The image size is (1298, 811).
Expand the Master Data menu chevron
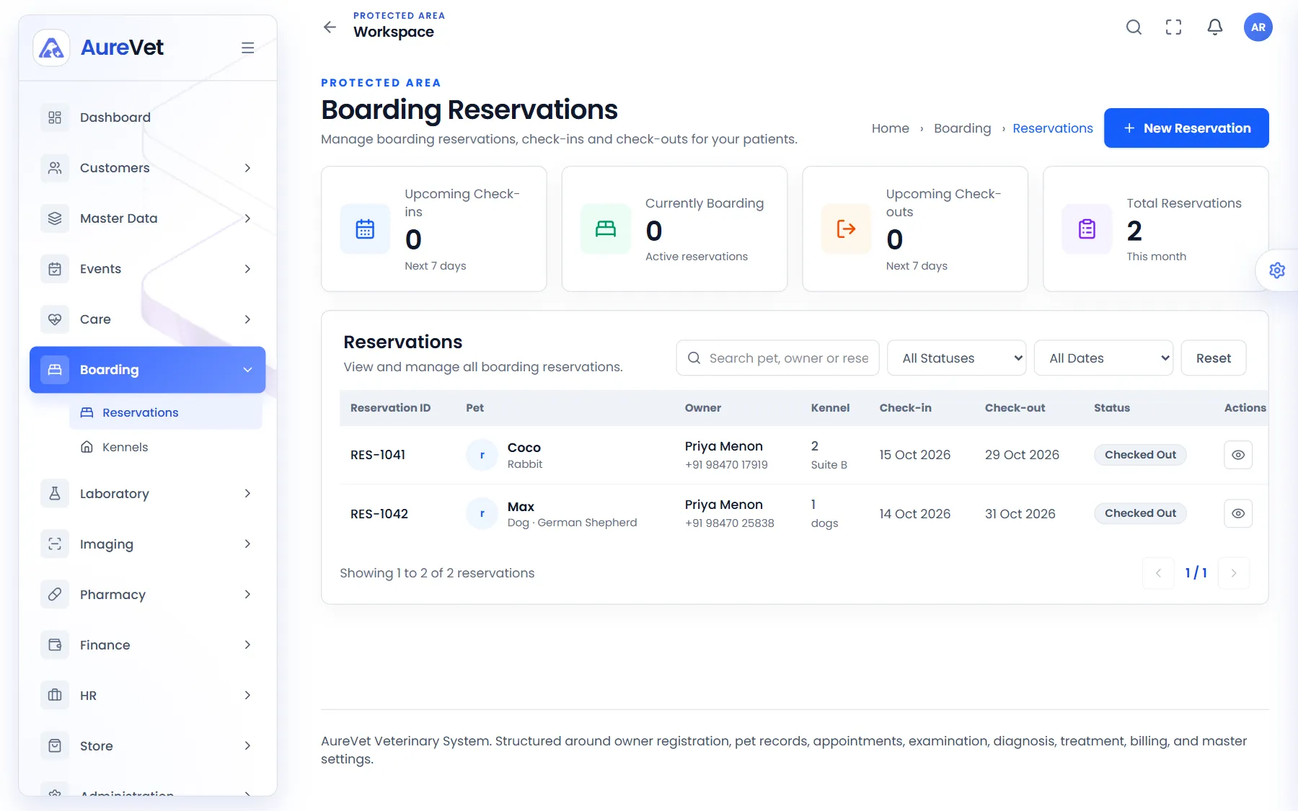coord(247,218)
